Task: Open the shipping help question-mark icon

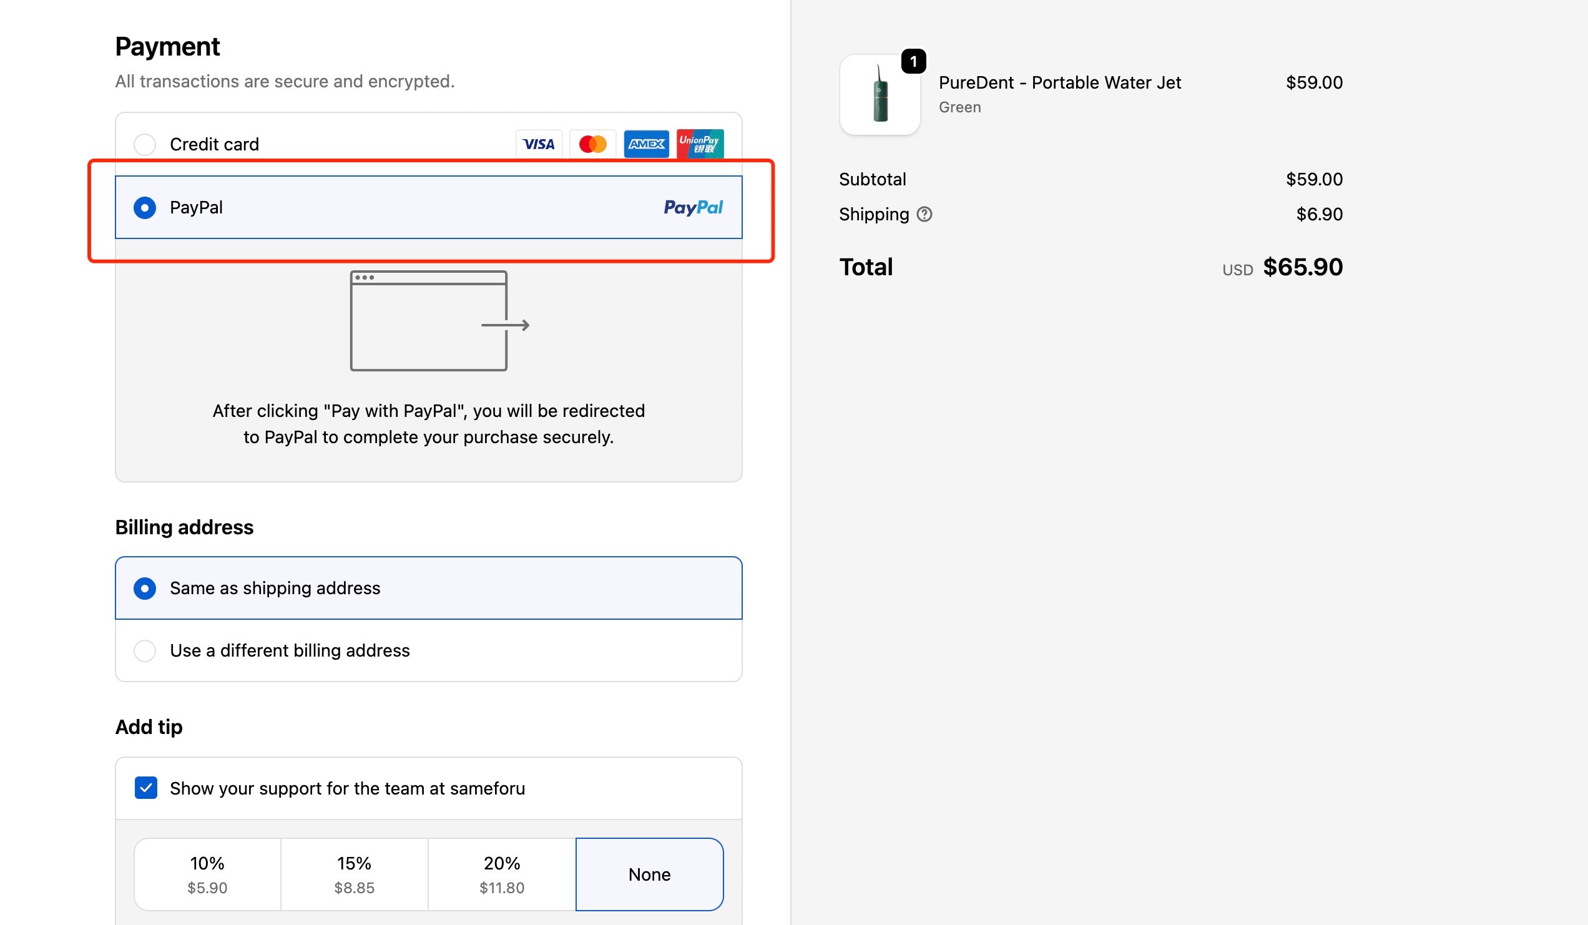Action: (924, 214)
